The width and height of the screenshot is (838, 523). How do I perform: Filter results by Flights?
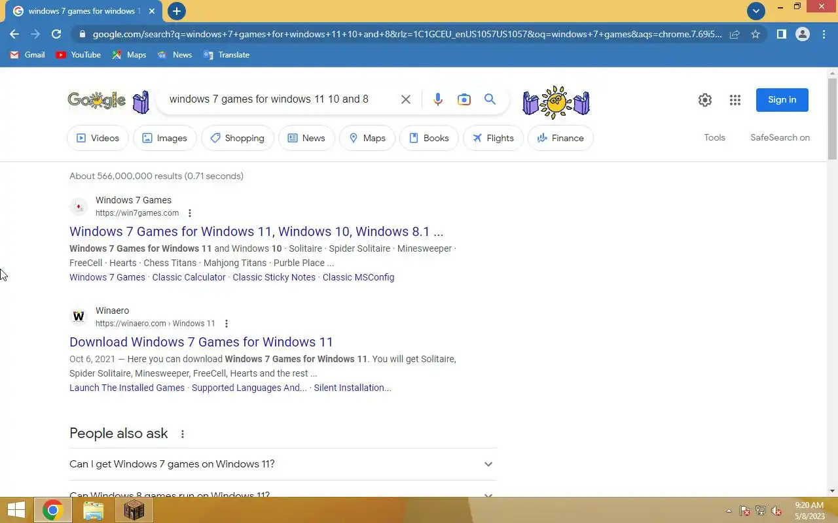[493, 138]
